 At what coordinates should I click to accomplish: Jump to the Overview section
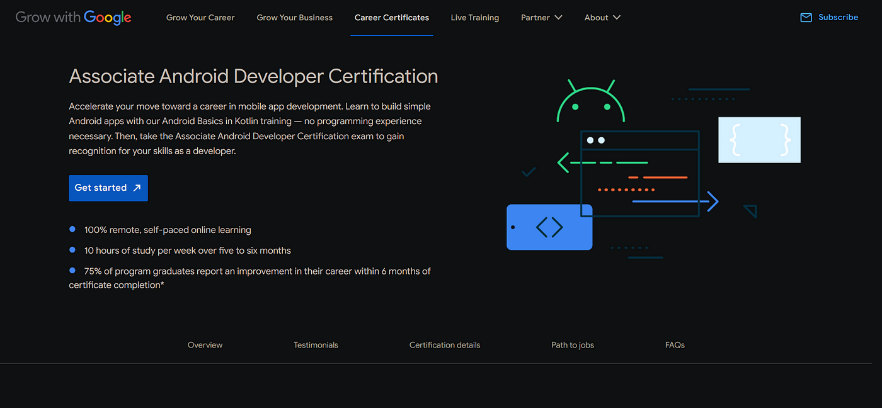(205, 345)
